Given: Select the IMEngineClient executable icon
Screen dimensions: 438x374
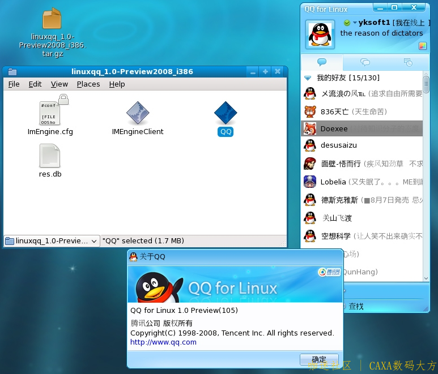Looking at the screenshot, I should 138,113.
